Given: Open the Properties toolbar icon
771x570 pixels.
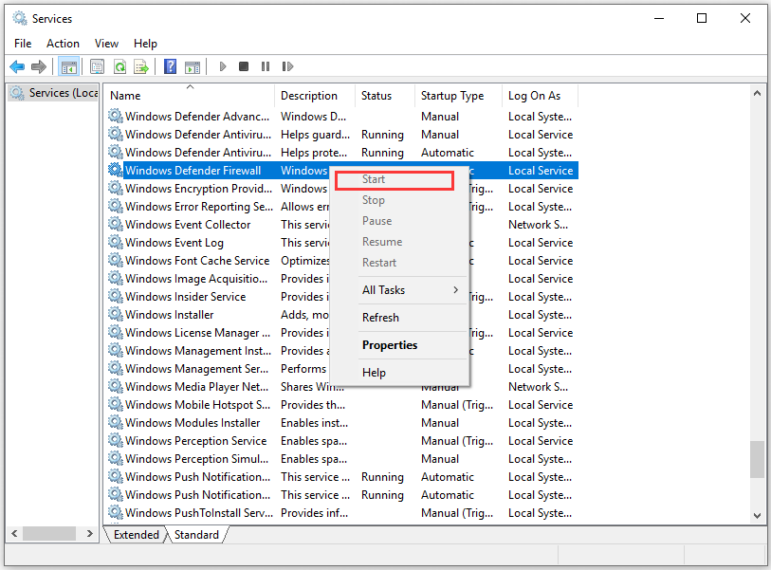Looking at the screenshot, I should 97,66.
